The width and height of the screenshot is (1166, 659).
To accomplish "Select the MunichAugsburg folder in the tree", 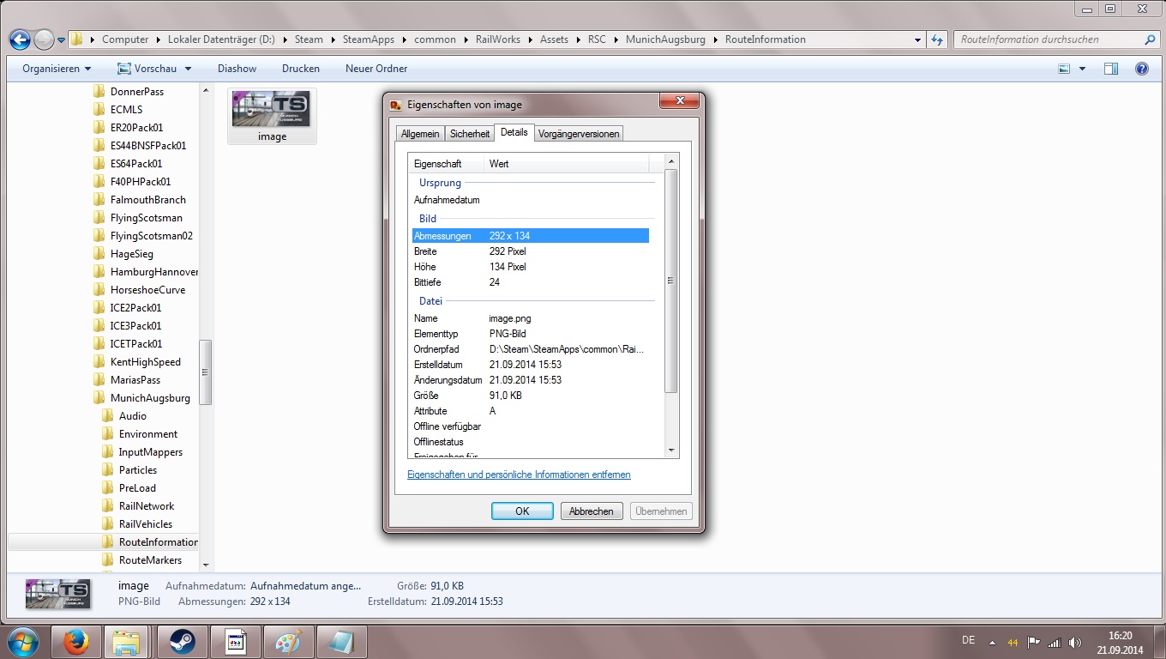I will 150,398.
